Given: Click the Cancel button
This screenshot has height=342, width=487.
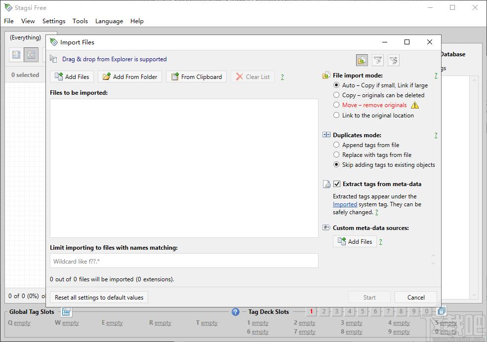Looking at the screenshot, I should pos(416,297).
